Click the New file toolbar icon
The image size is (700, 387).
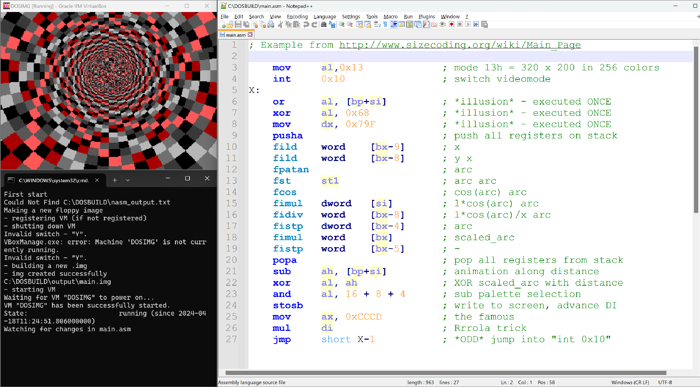click(x=222, y=24)
